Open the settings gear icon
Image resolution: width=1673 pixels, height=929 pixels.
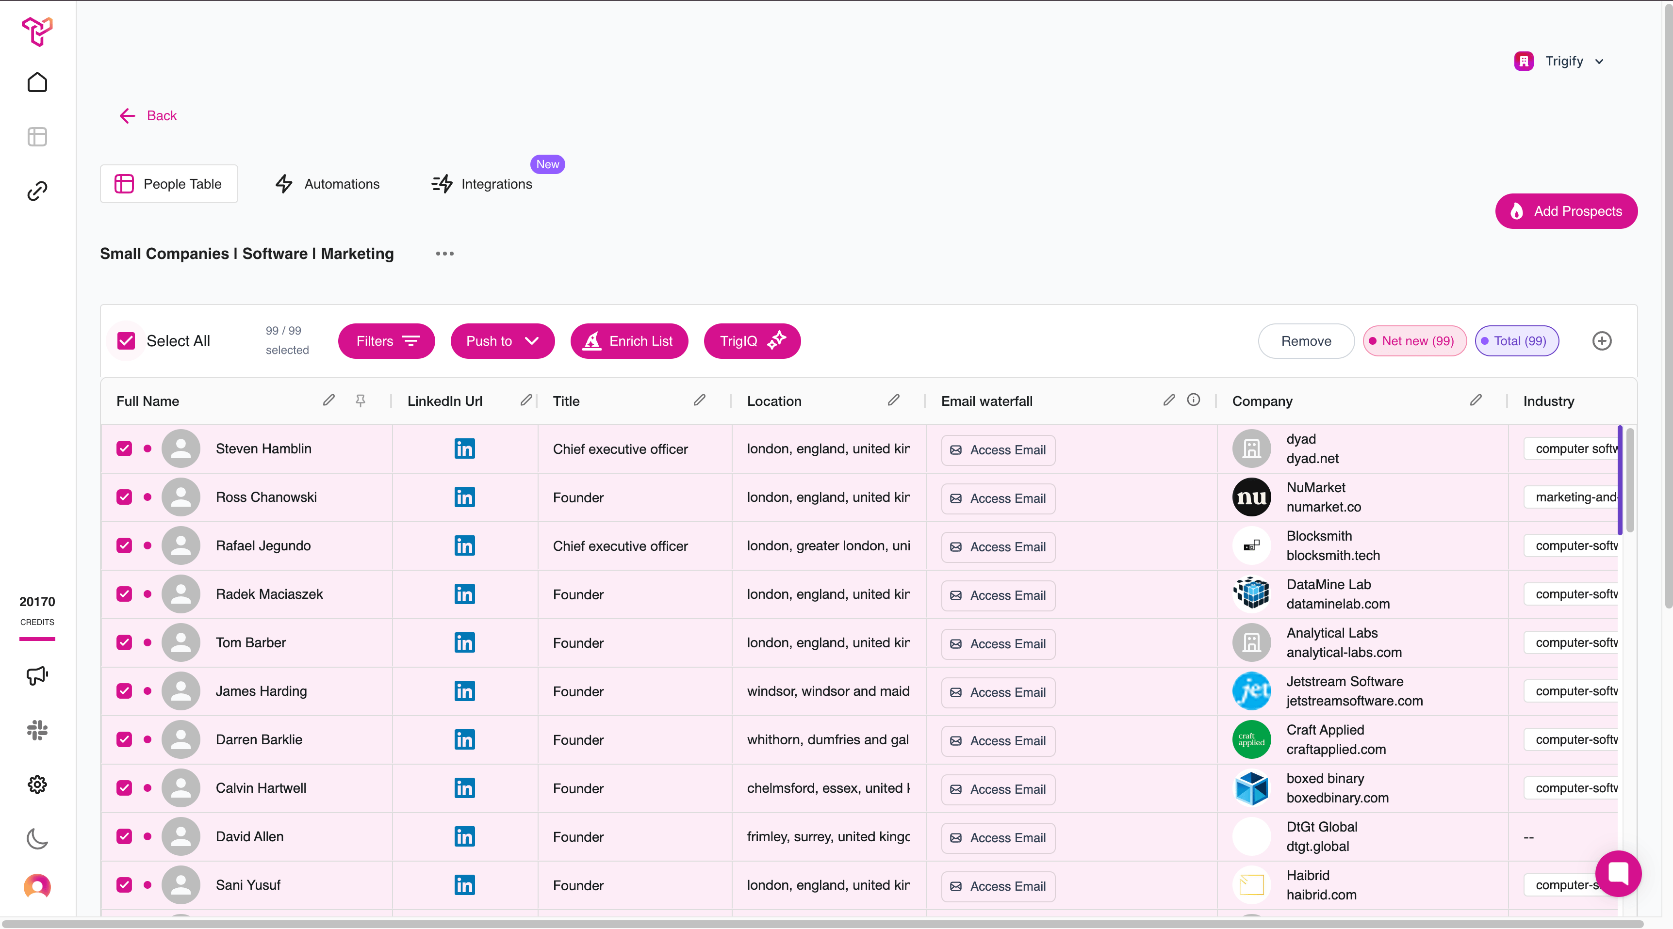[37, 784]
